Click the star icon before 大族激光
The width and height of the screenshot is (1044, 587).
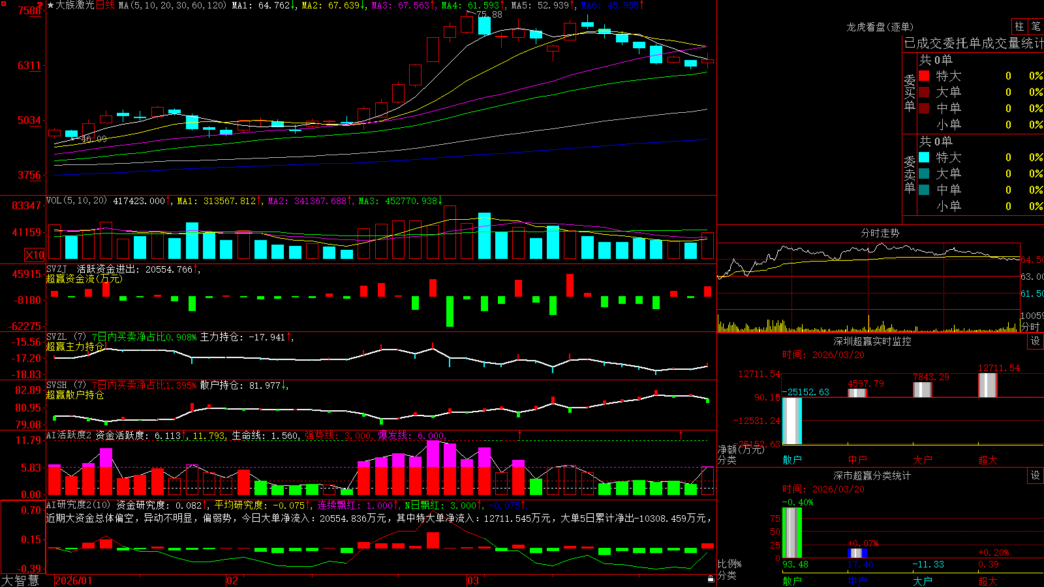(51, 5)
